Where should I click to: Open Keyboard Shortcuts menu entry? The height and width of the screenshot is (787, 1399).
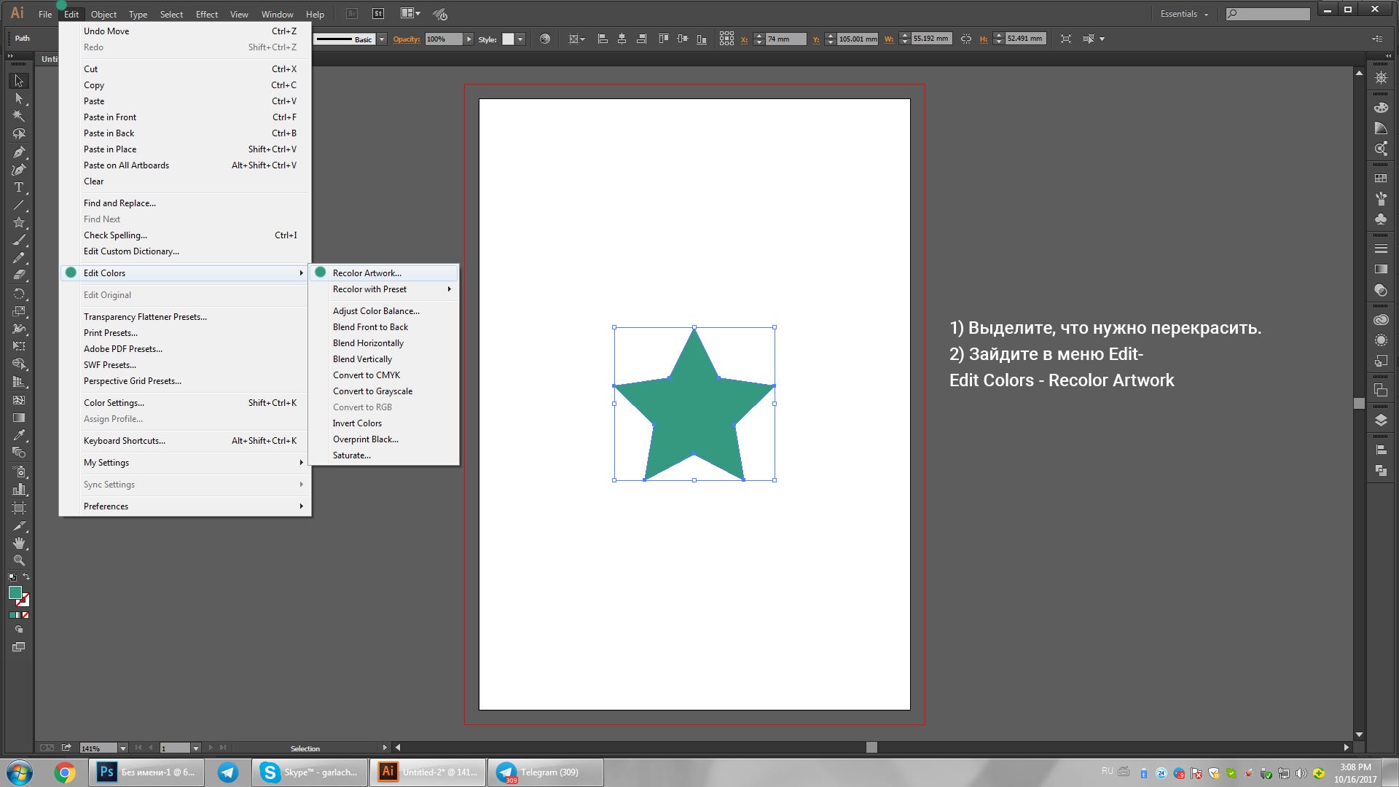coord(185,441)
